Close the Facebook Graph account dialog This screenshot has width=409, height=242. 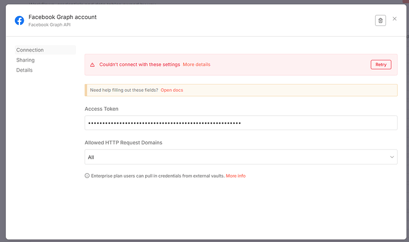click(395, 20)
